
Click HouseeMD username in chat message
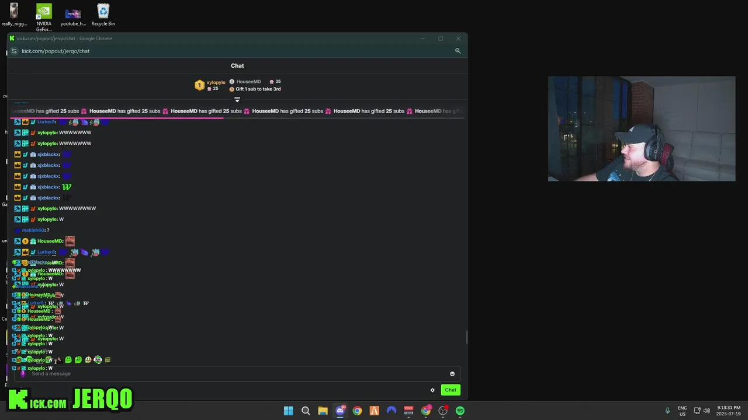click(50, 241)
